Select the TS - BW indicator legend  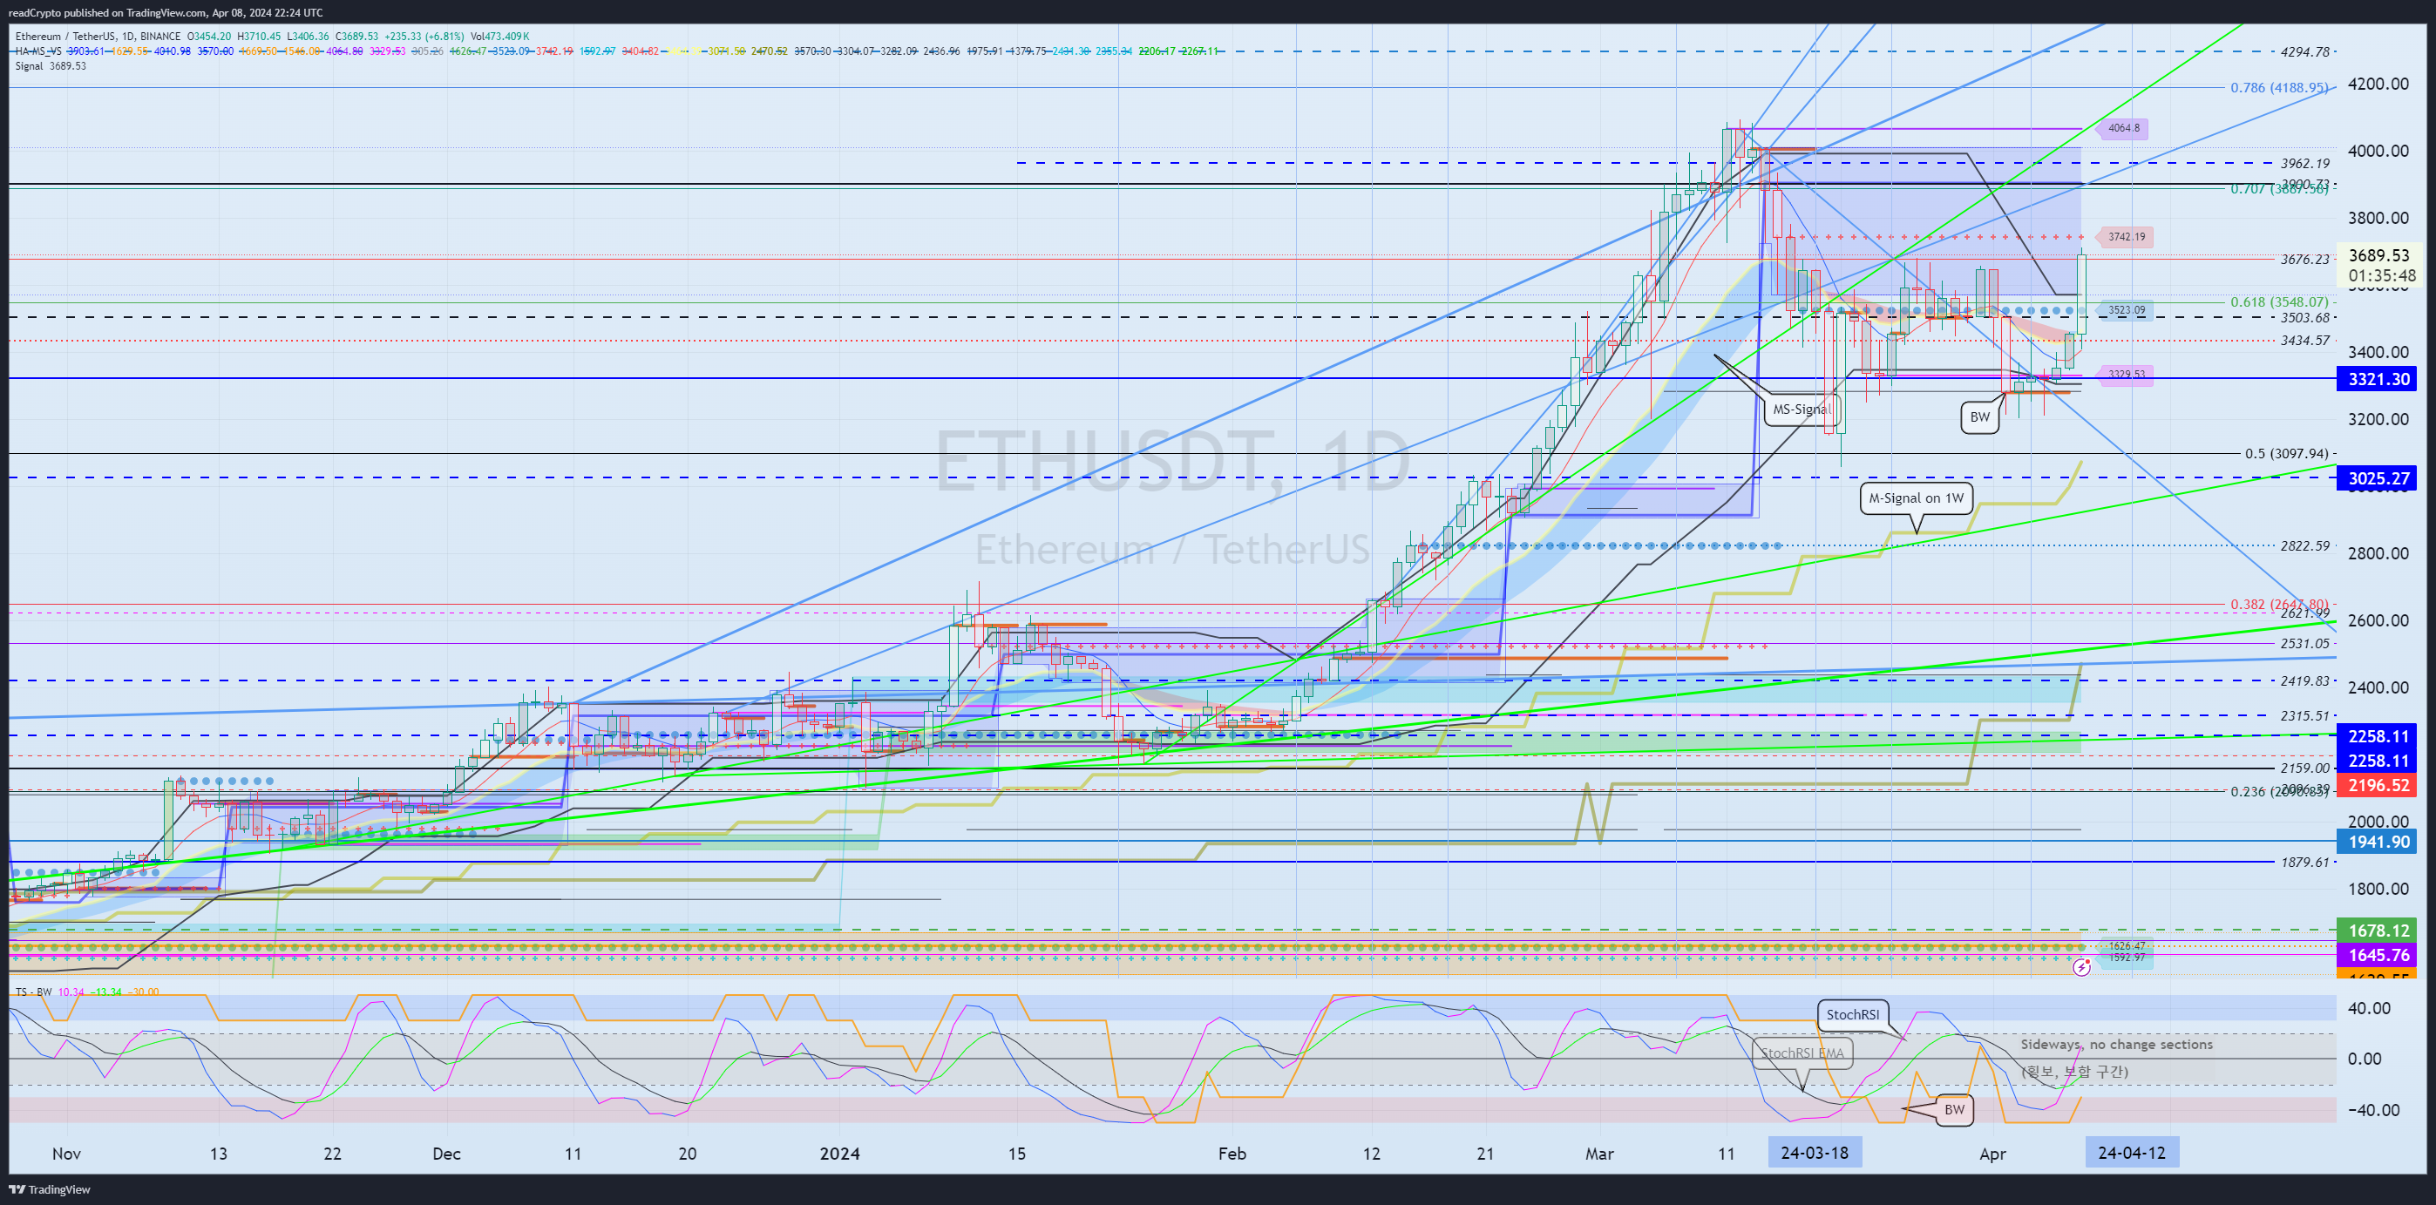[34, 992]
